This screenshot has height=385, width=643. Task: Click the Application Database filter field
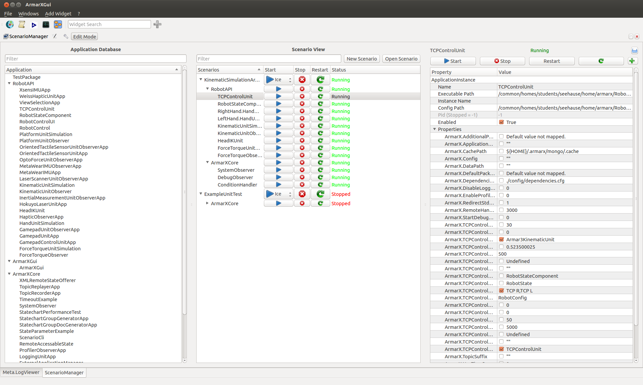pos(95,59)
